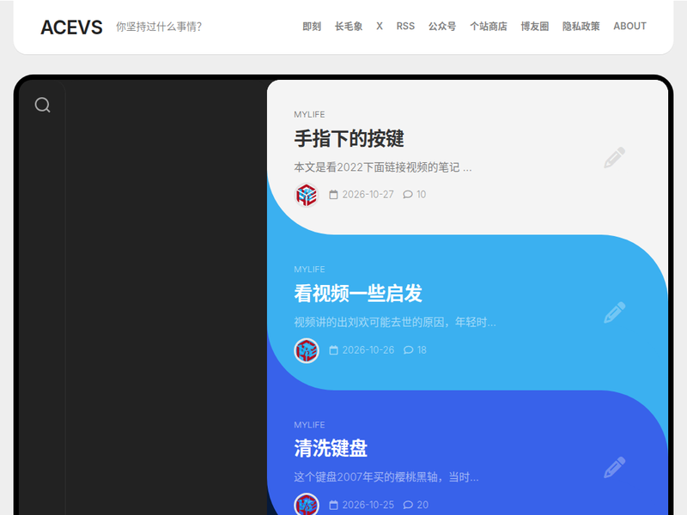The width and height of the screenshot is (687, 515).
Task: Open the post titled 清洗键盘
Action: point(331,448)
